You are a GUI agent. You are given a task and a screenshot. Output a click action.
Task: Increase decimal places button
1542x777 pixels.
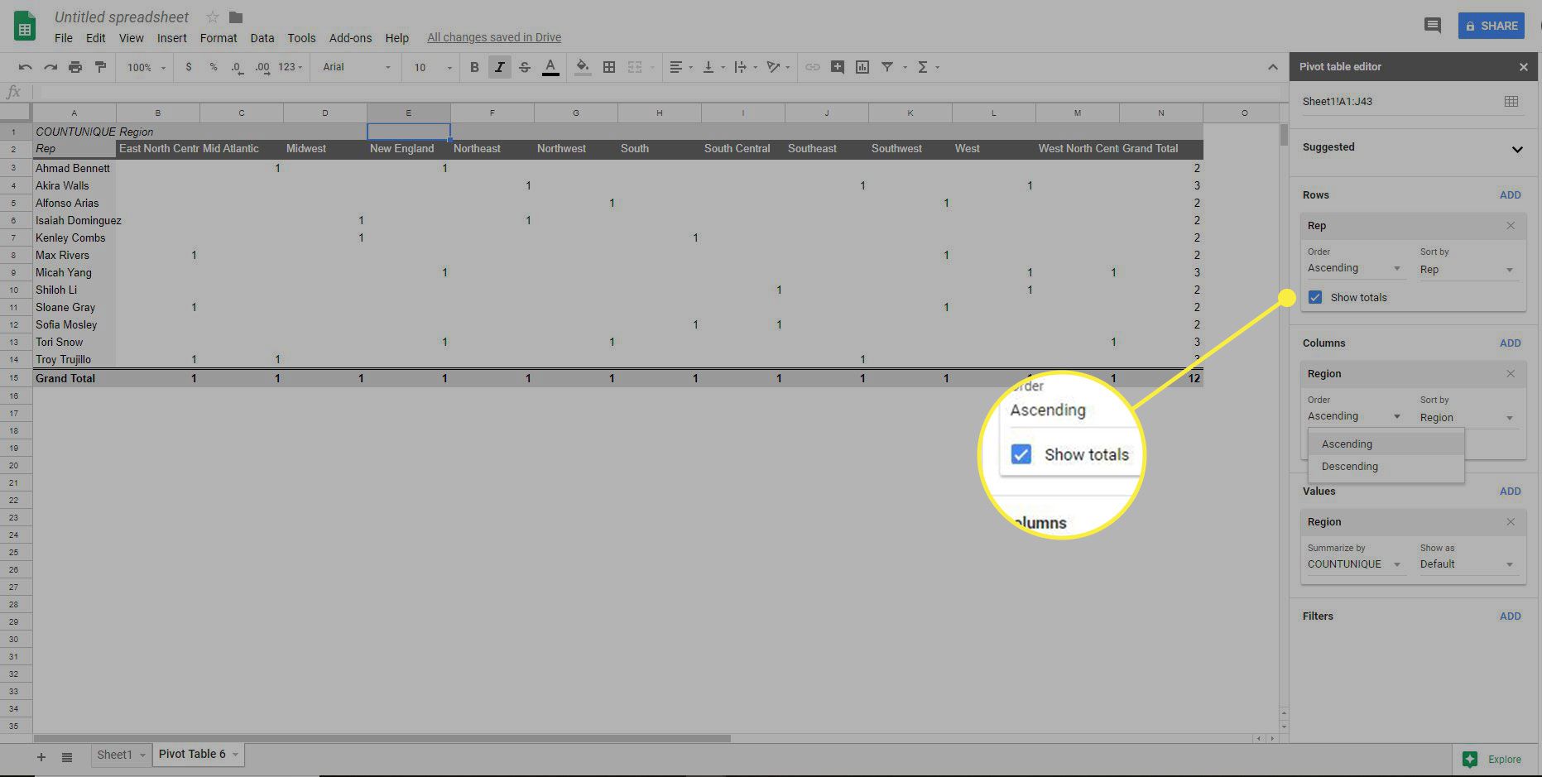[x=262, y=67]
